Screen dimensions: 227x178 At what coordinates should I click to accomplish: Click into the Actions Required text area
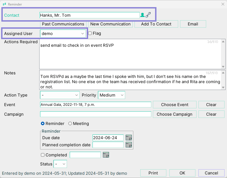pyautogui.click(x=130, y=54)
